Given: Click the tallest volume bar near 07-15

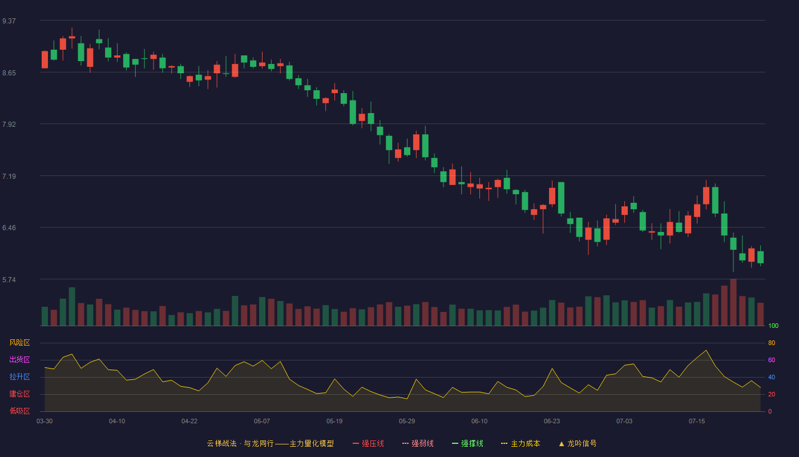Looking at the screenshot, I should [733, 303].
